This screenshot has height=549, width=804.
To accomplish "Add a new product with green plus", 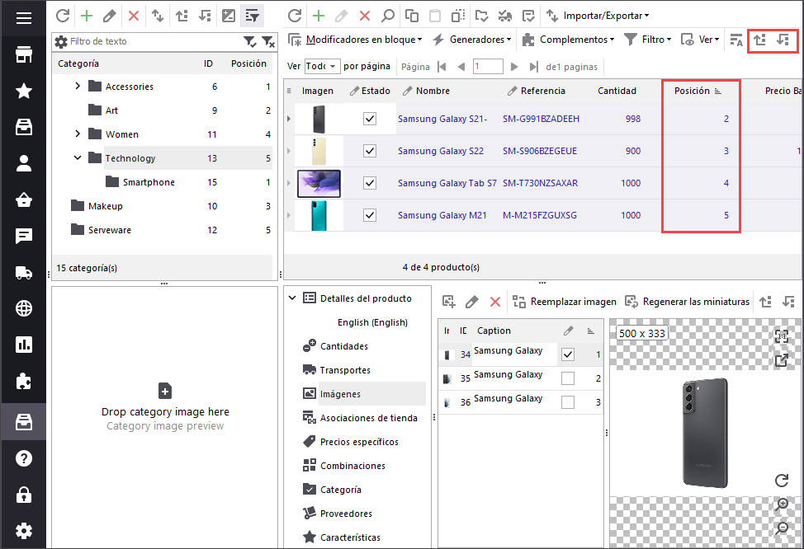I will click(x=319, y=16).
